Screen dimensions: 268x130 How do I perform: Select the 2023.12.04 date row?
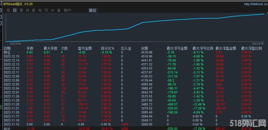click(x=11, y=88)
